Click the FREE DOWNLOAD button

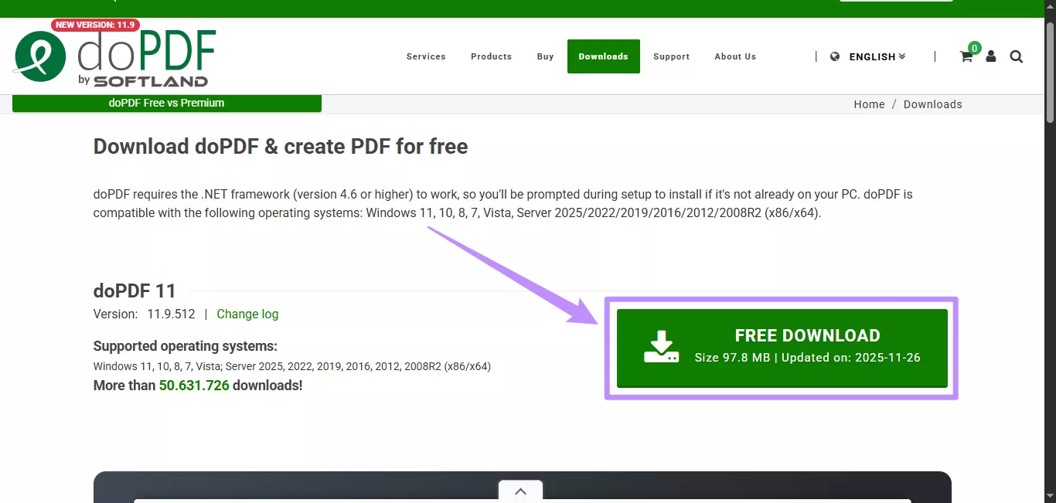(x=782, y=348)
